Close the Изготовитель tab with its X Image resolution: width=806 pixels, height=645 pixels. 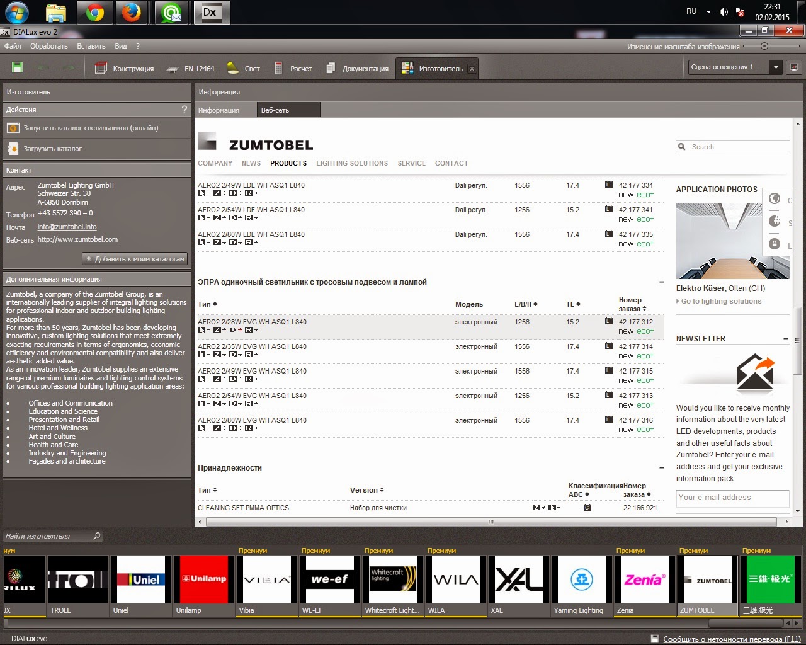click(472, 69)
